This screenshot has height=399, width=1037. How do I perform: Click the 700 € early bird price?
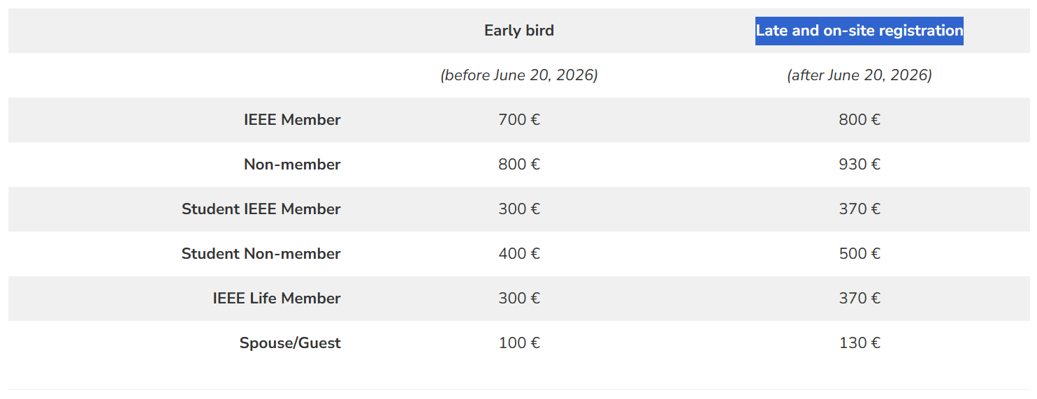pos(518,120)
